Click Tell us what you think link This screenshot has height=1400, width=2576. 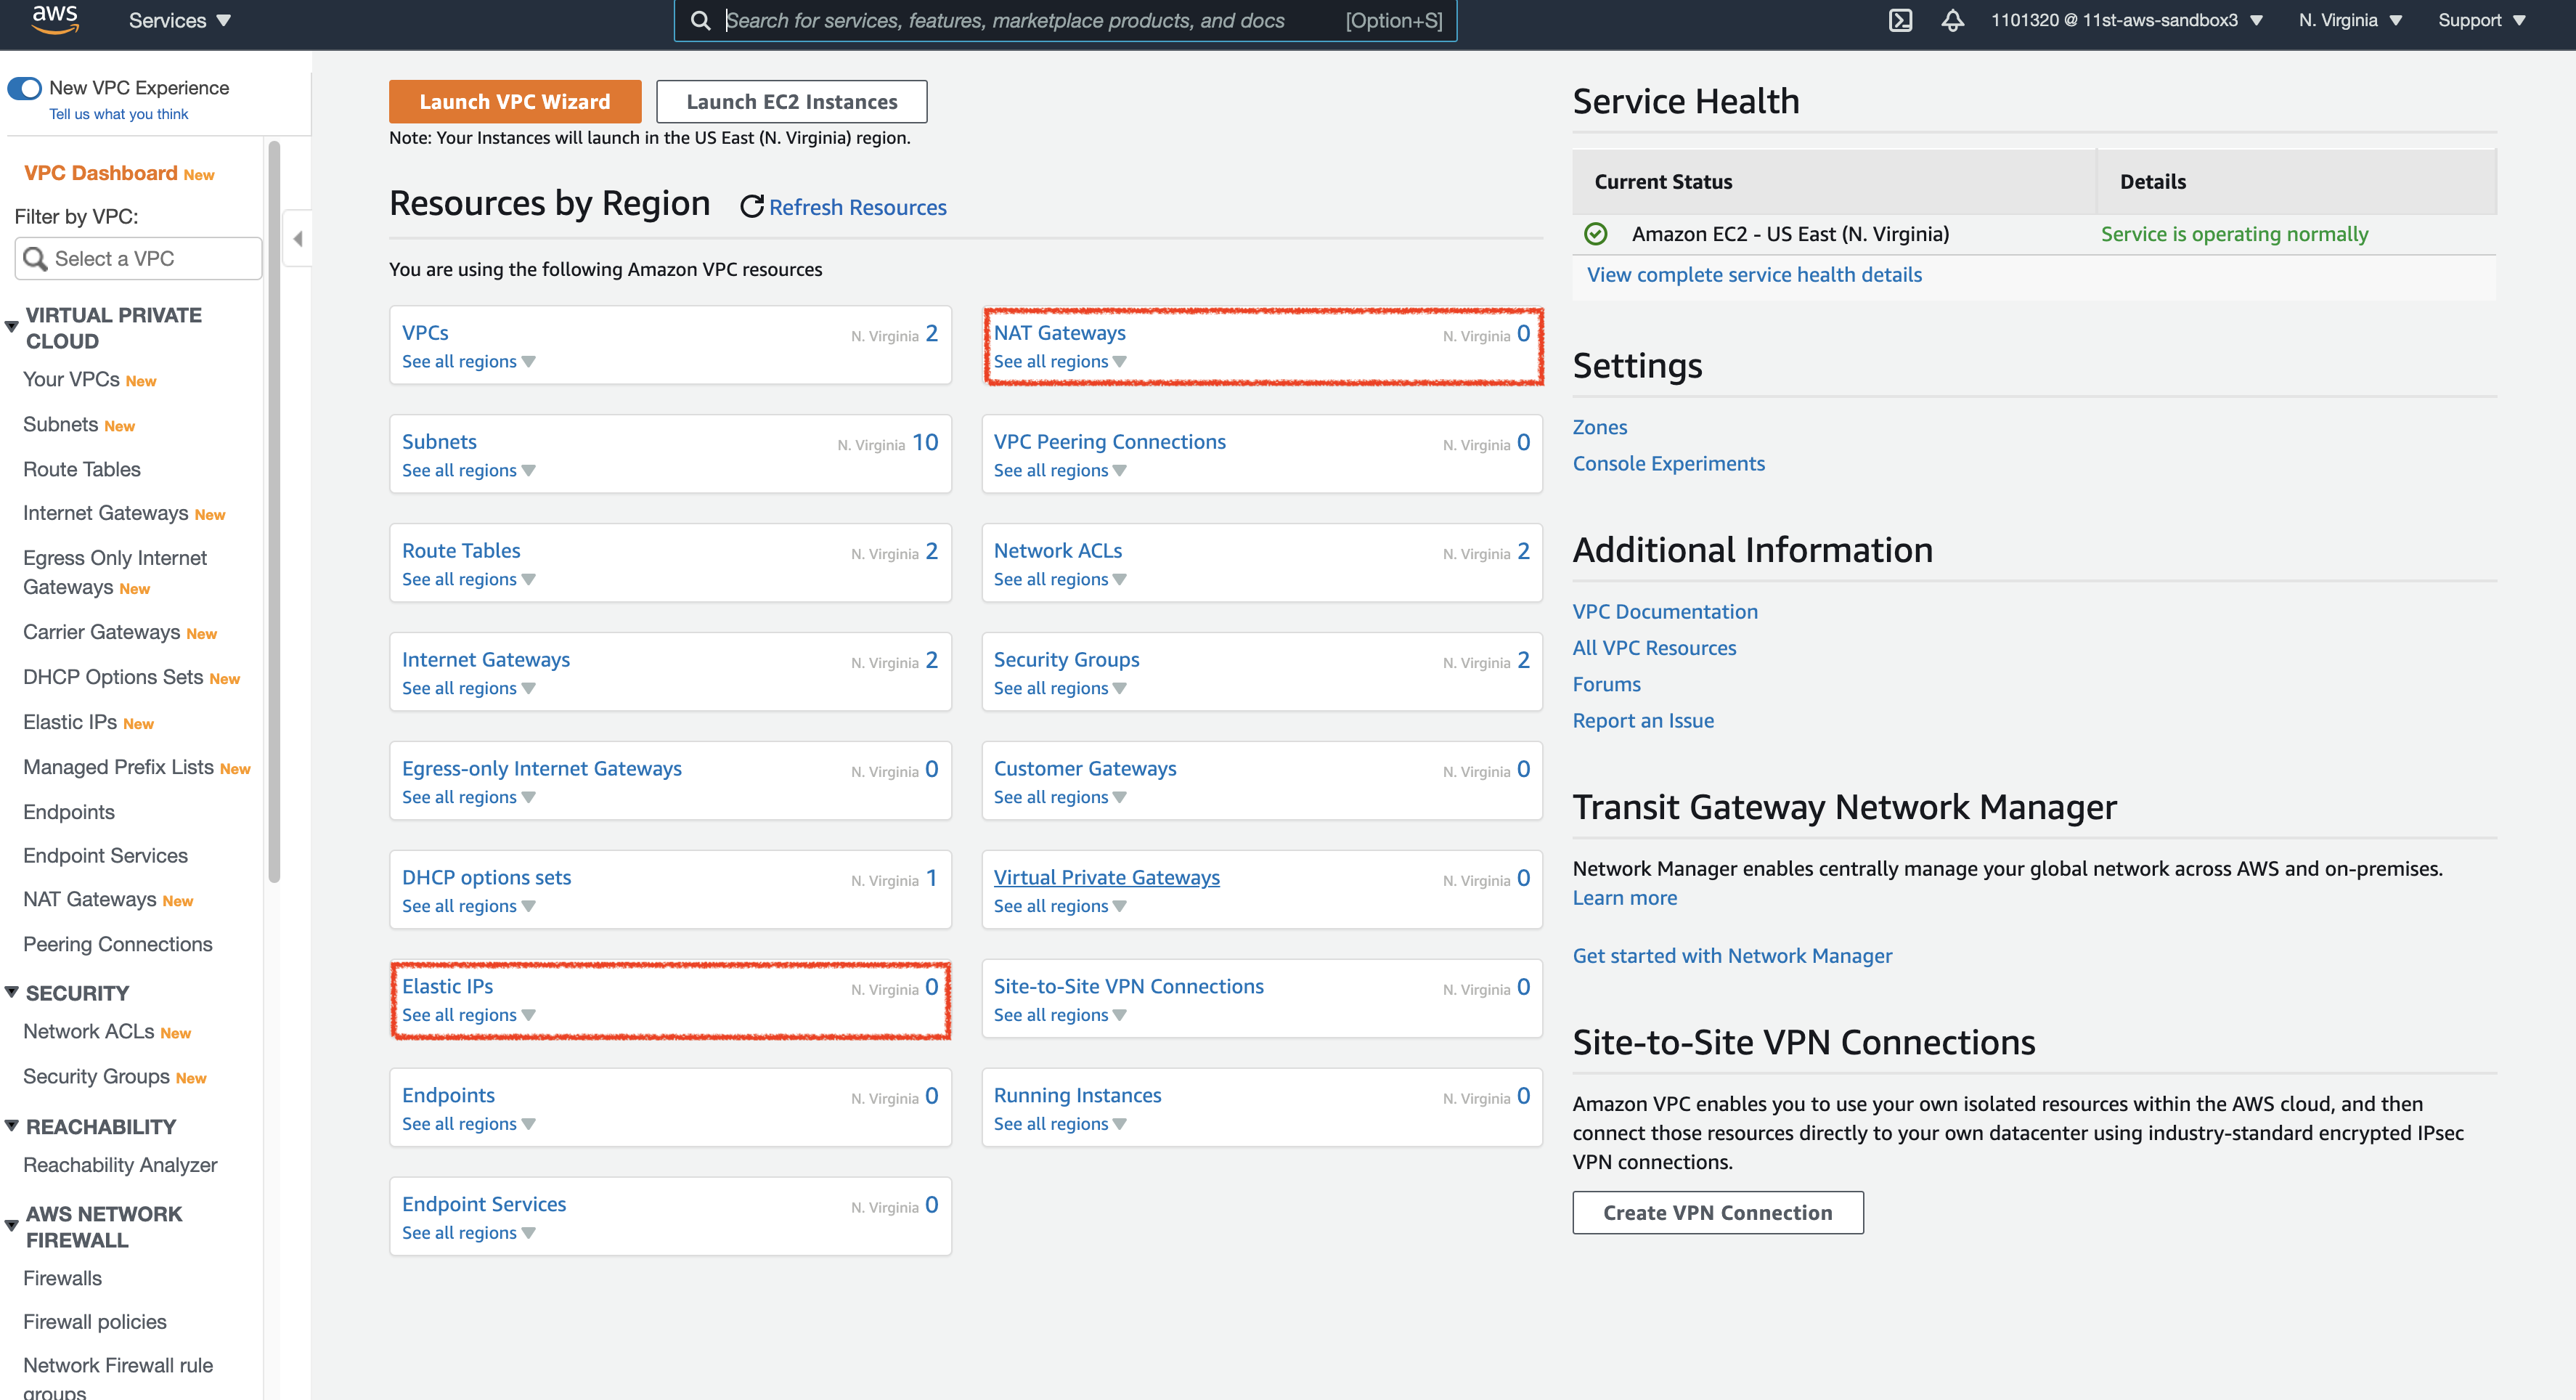click(119, 114)
